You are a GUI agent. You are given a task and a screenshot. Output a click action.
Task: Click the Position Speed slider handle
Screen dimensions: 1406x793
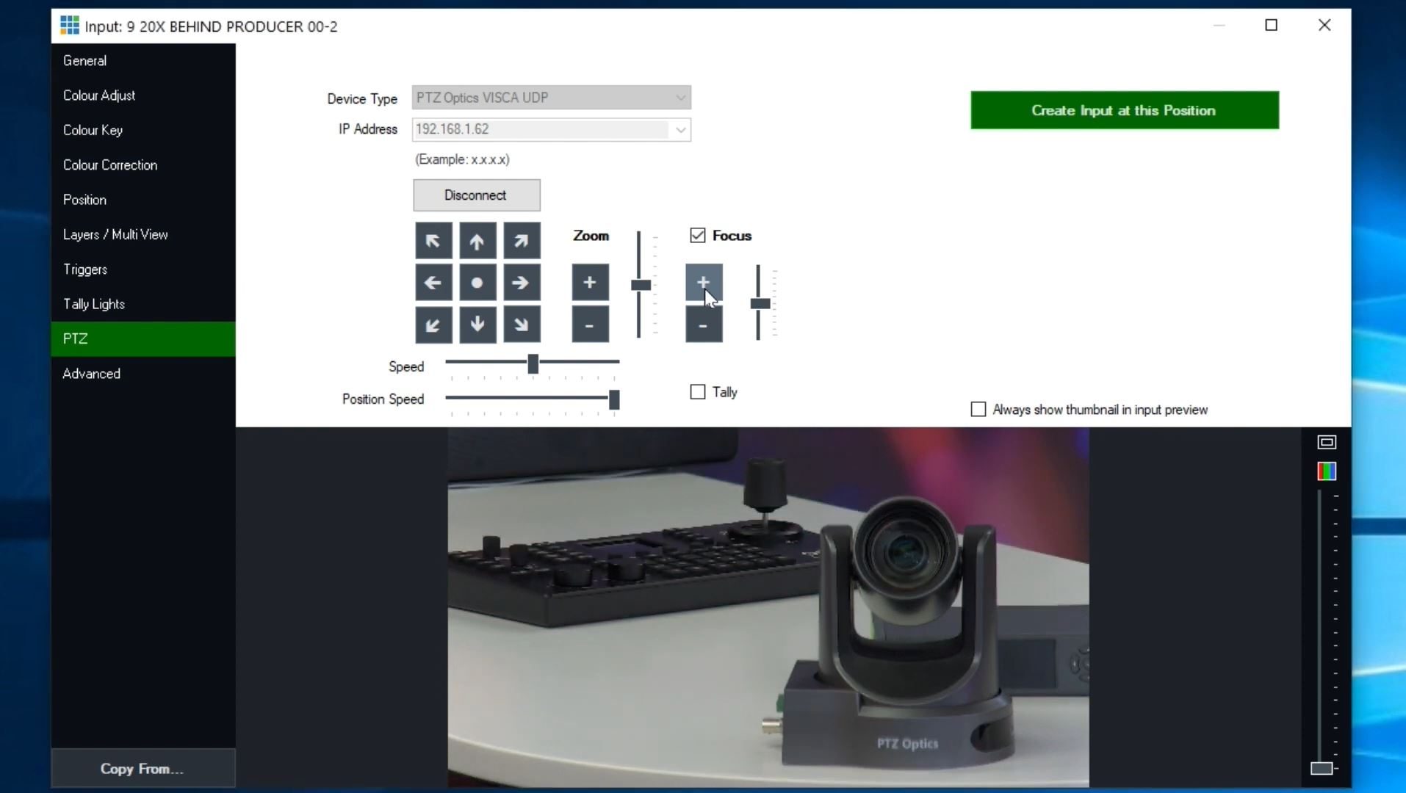[614, 399]
